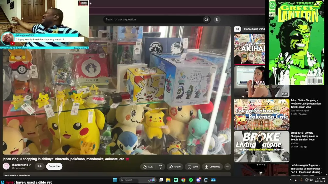Open a new browser tab with the plus

[90, 3]
